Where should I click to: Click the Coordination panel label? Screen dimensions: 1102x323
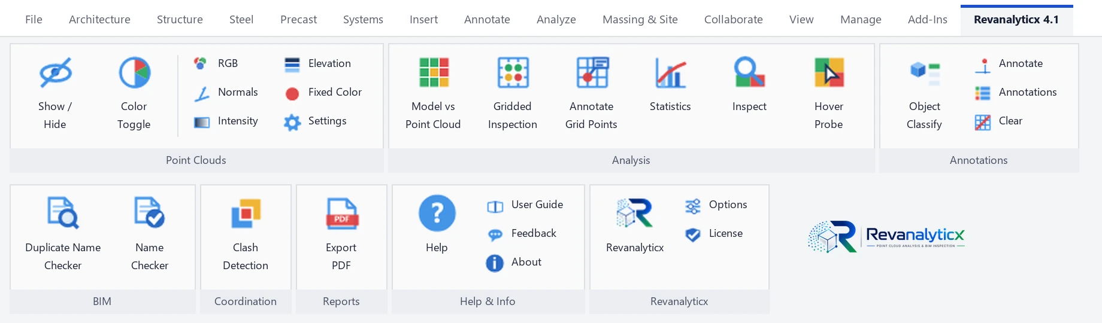246,301
